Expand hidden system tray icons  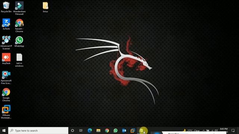pos(204,131)
